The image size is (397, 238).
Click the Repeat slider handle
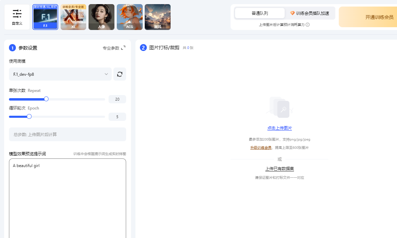tap(46, 99)
